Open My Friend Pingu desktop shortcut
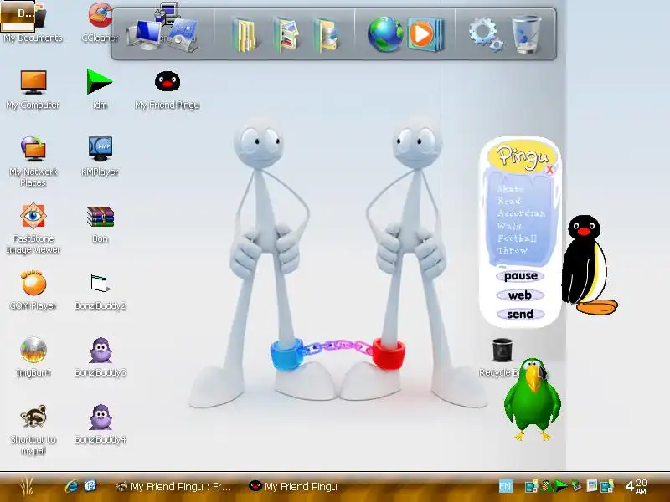Viewport: 670px width, 502px height. coord(167,90)
